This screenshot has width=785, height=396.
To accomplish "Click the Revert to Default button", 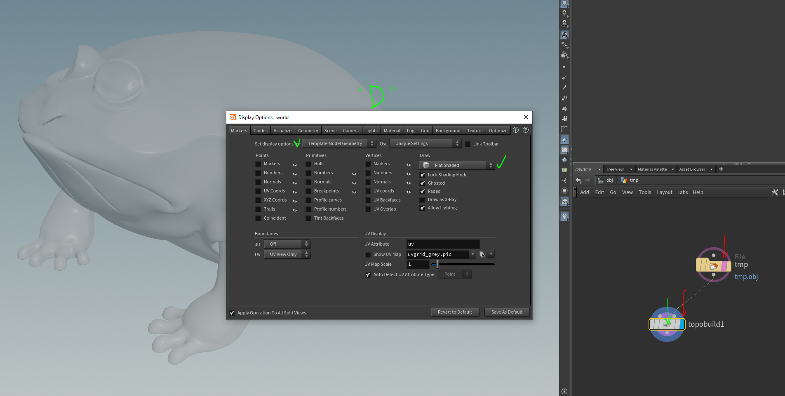I will [455, 312].
